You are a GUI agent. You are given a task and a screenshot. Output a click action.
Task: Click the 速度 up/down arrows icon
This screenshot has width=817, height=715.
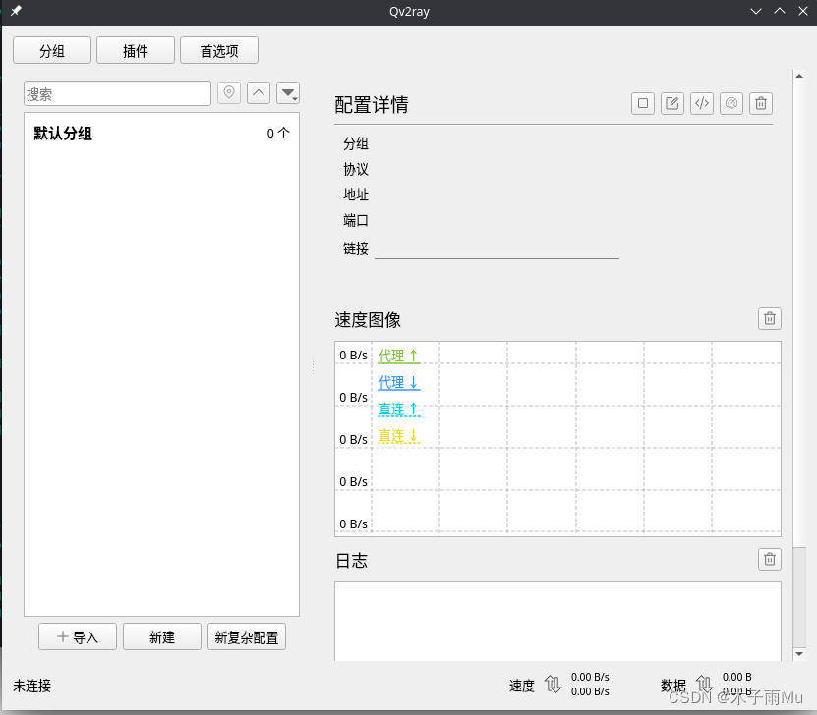tap(553, 685)
